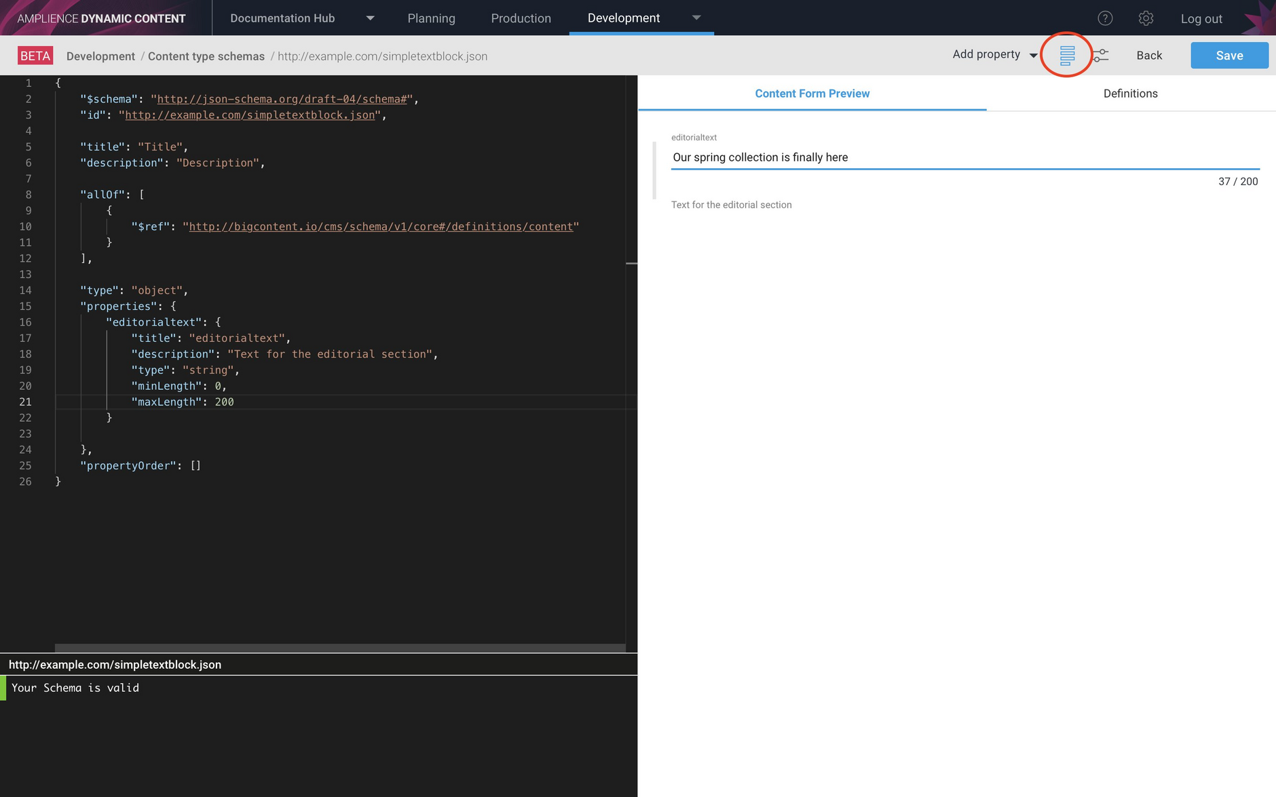Open the Planning menu item
Screen dimensions: 1276x797
pos(432,18)
